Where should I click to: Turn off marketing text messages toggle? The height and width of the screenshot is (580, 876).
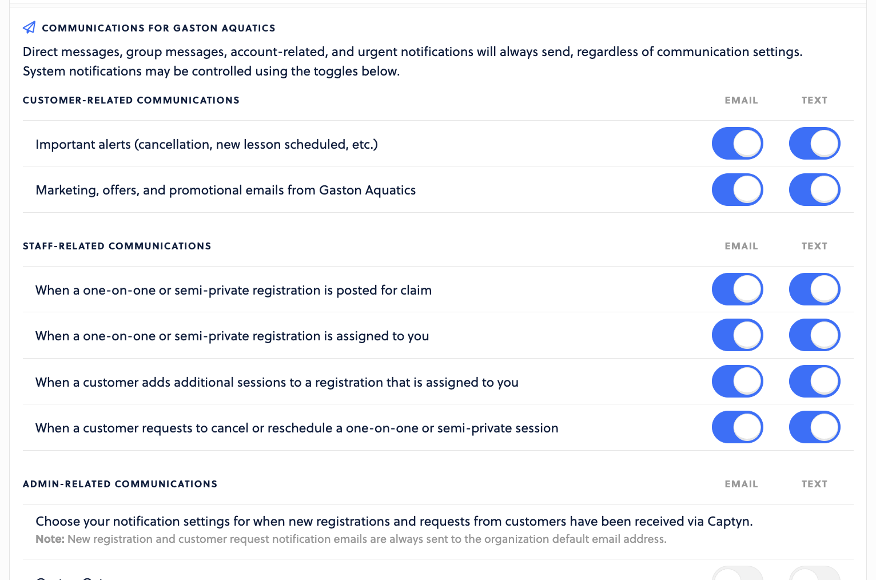pyautogui.click(x=814, y=190)
